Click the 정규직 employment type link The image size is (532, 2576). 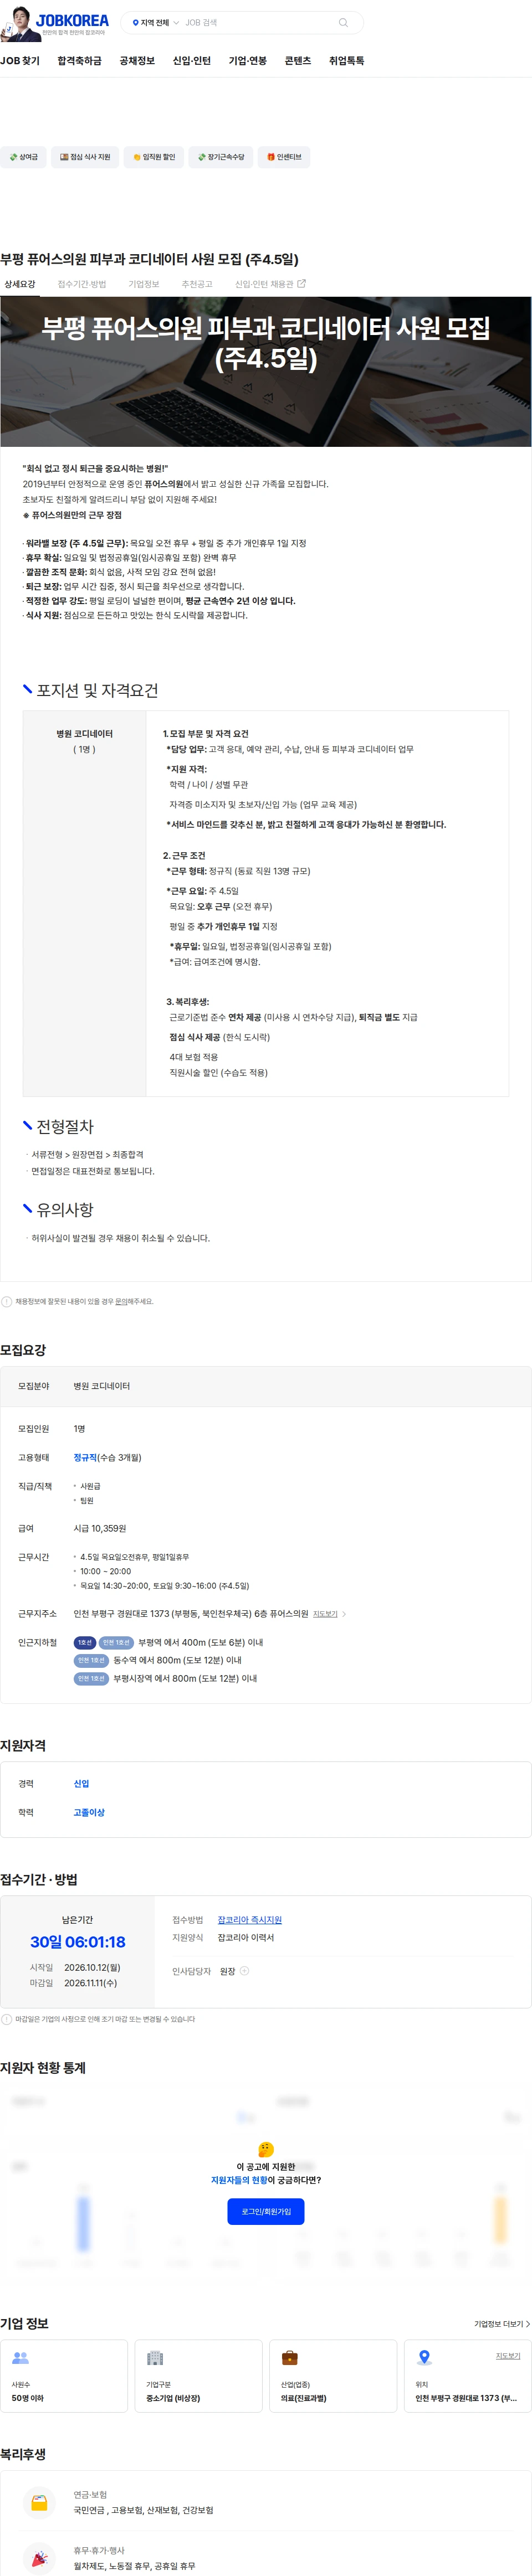pos(85,1458)
